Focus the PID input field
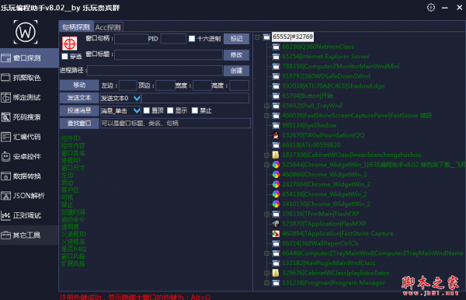Viewport: 466px width, 300px height. click(173, 39)
